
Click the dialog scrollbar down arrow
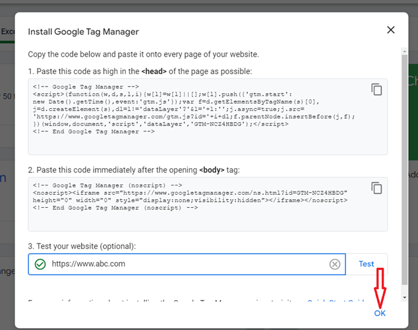click(x=404, y=298)
